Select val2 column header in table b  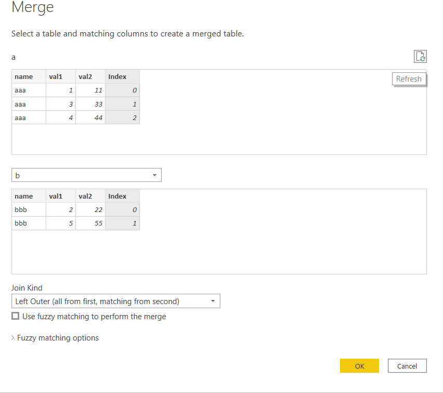point(90,196)
